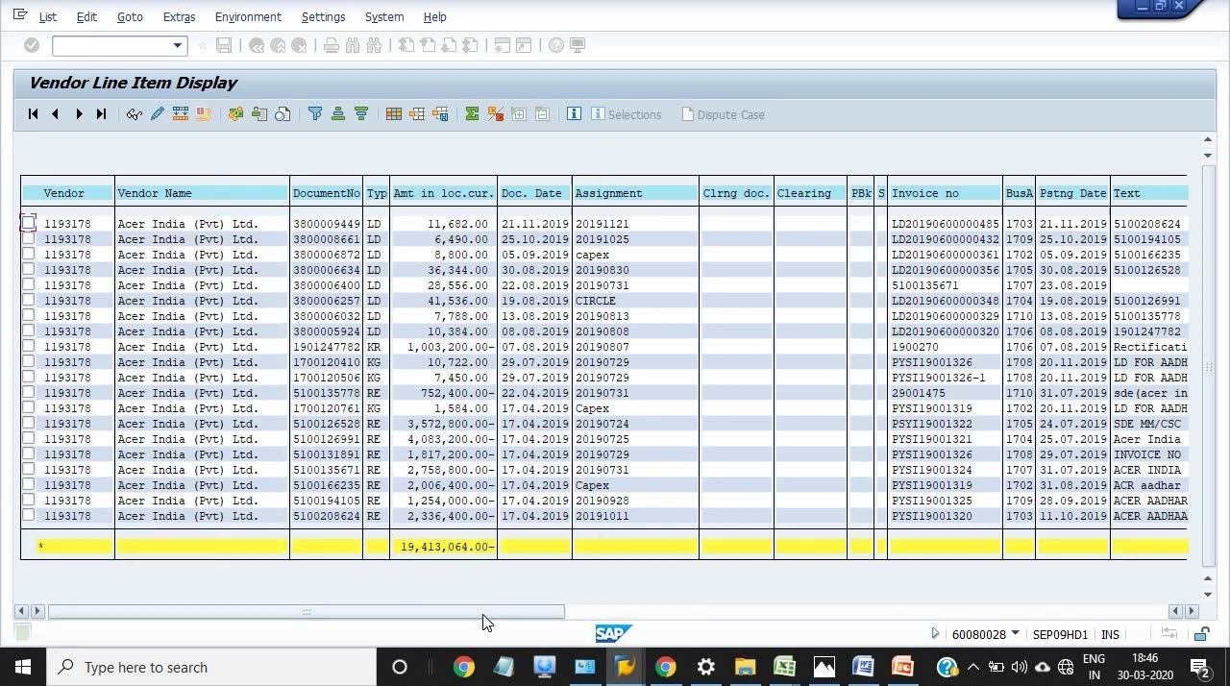Jump to first item with the first-item arrow
The height and width of the screenshot is (686, 1230).
point(33,114)
